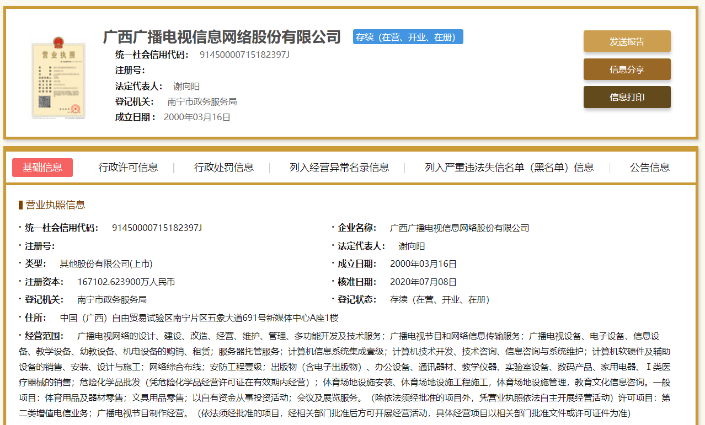Switch to the 行政许可信息 tab
Viewport: 705px width, 425px height.
pos(128,168)
